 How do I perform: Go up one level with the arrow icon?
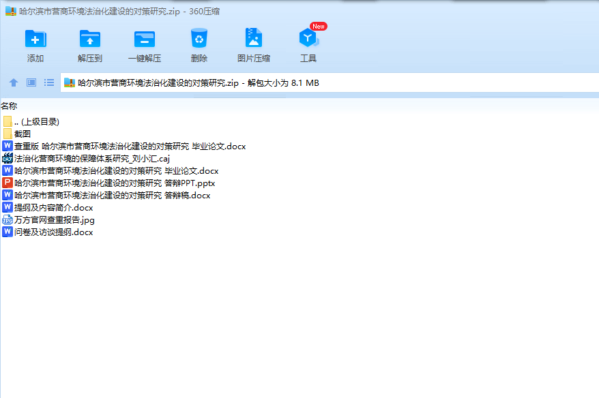[14, 82]
